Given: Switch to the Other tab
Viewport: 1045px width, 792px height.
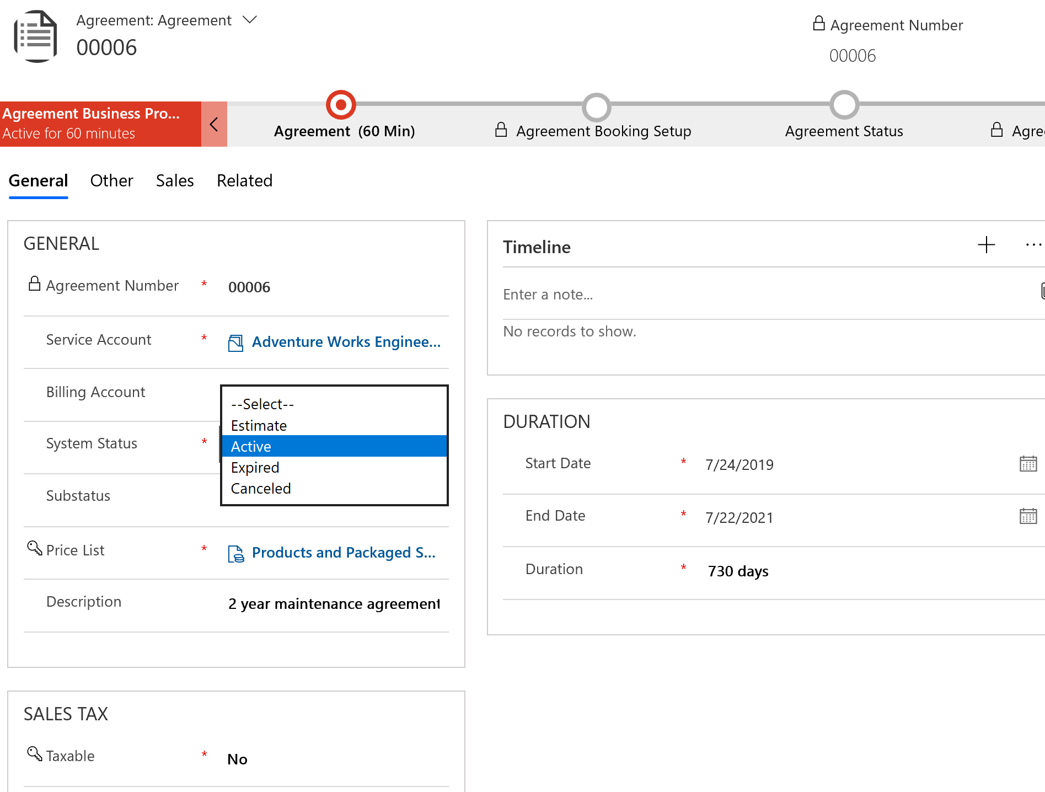Looking at the screenshot, I should 111,181.
